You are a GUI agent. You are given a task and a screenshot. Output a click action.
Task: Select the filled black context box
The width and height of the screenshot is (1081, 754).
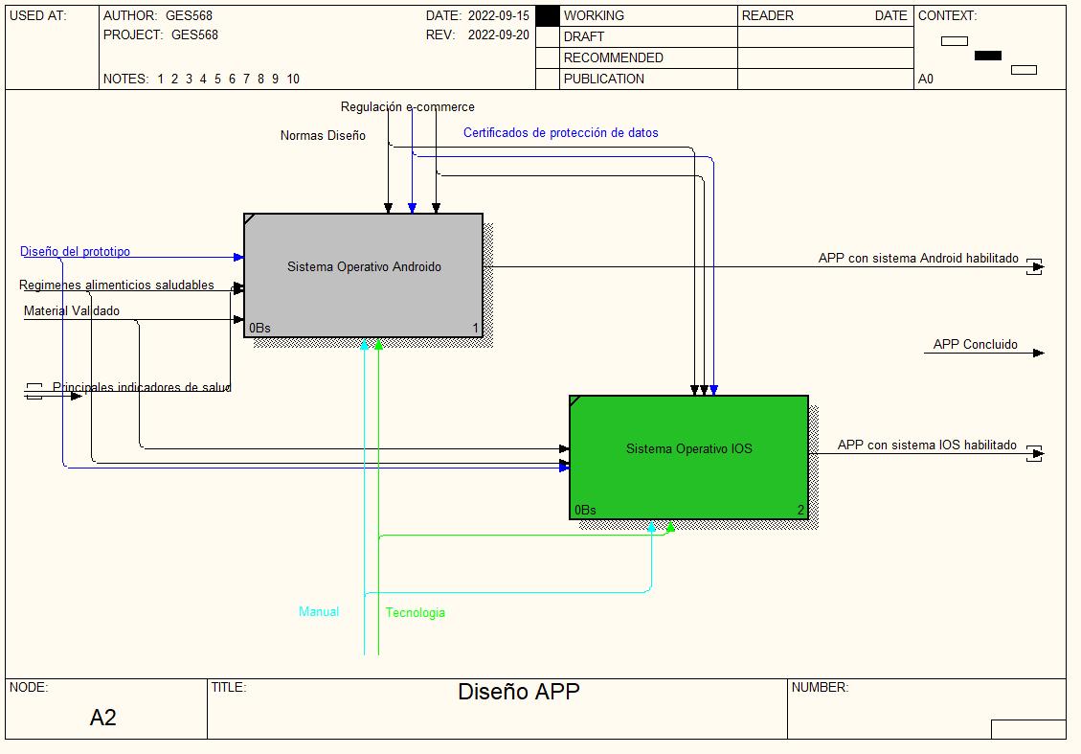click(x=987, y=56)
